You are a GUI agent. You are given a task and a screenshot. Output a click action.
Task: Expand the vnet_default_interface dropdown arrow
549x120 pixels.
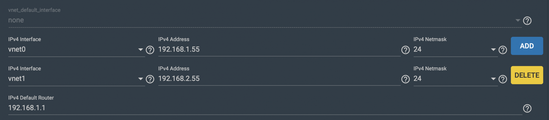pyautogui.click(x=518, y=20)
